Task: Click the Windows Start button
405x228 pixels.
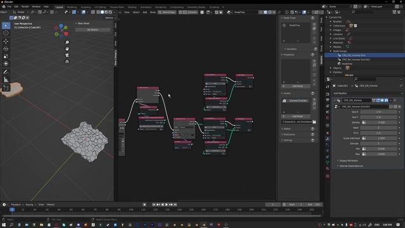Action: (x=4, y=225)
